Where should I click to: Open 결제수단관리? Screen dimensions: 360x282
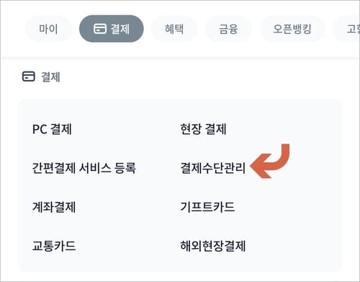[212, 168]
